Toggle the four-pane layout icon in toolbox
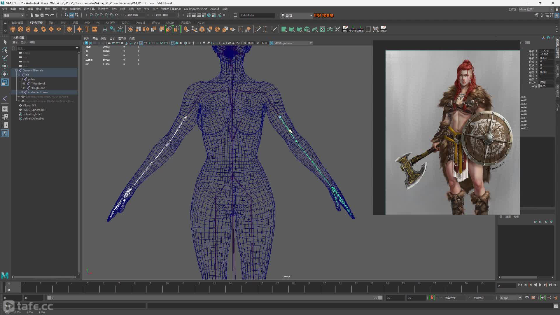The height and width of the screenshot is (315, 560). (x=5, y=117)
